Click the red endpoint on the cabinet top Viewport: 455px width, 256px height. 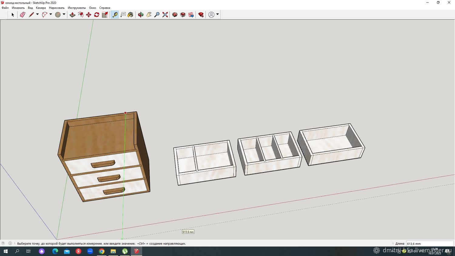coord(125,113)
